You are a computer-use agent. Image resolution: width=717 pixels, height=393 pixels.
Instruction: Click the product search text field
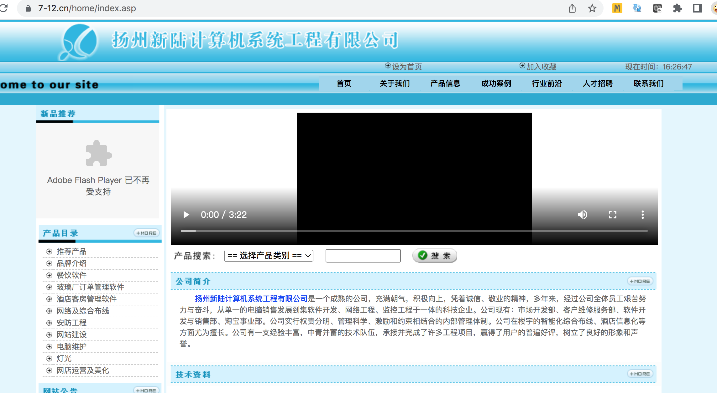(363, 256)
